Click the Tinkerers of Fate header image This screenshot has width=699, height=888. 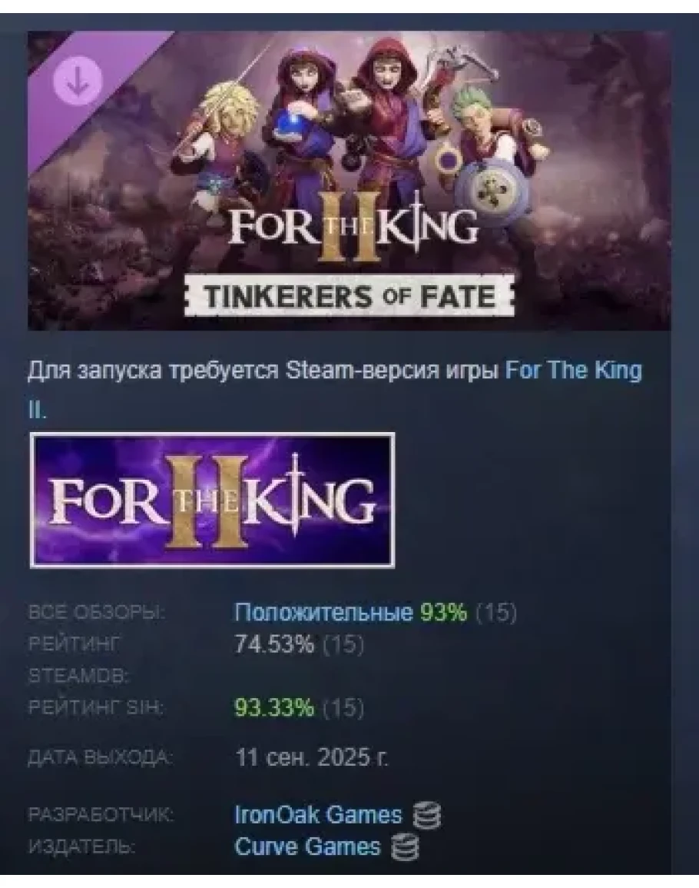point(349,181)
